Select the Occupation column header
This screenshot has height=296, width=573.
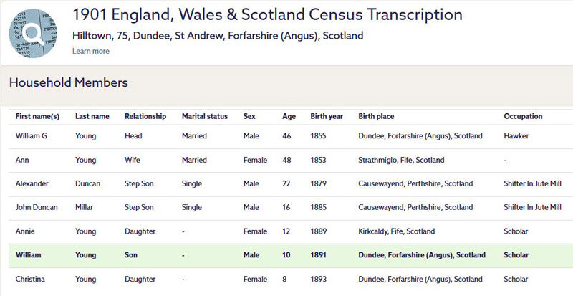pos(523,116)
